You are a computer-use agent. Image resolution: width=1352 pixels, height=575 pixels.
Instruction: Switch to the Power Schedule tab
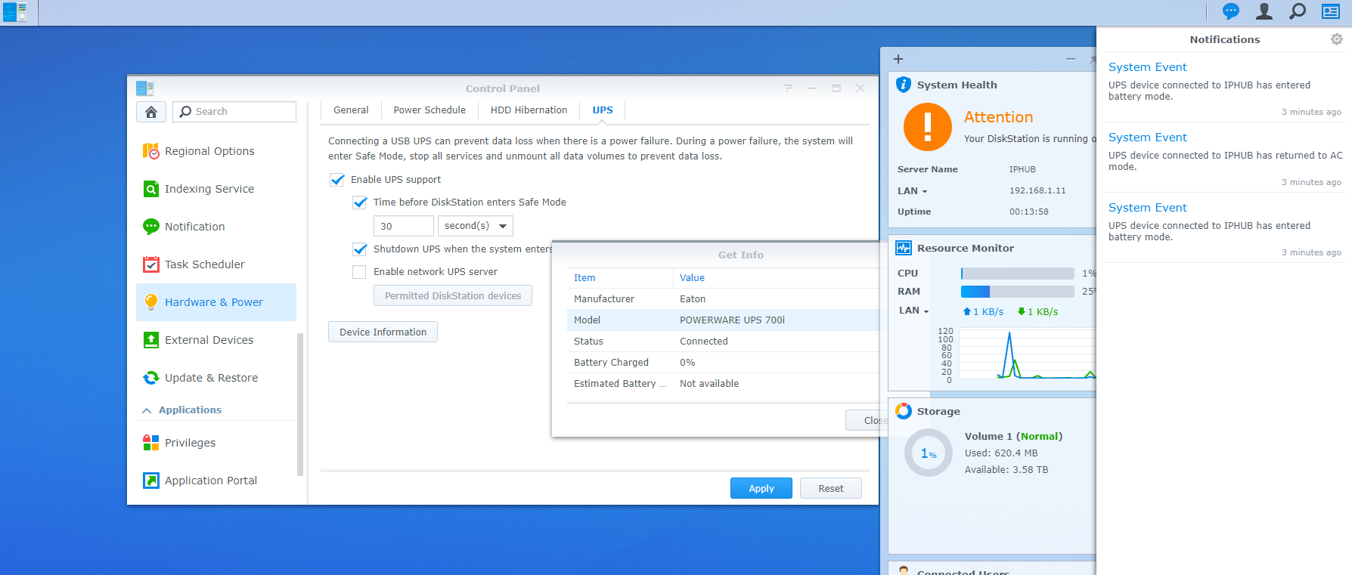(x=429, y=110)
